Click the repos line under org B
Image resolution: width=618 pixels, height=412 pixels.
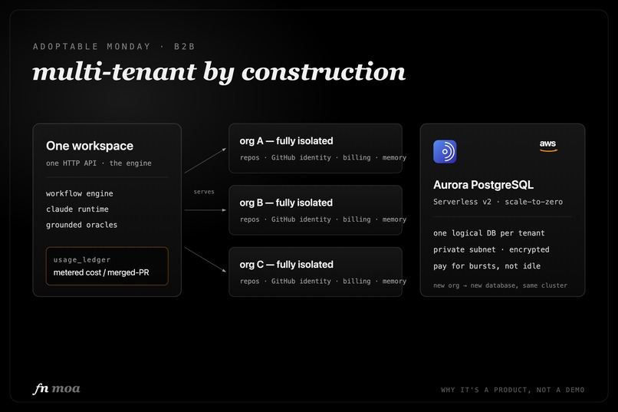[x=323, y=219]
